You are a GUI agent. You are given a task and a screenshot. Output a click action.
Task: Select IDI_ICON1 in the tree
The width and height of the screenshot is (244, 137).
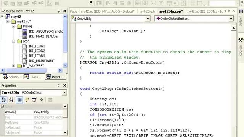tap(37, 46)
